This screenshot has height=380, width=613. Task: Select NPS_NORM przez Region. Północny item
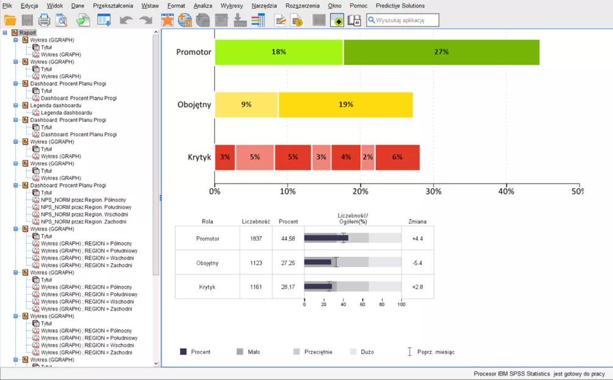tap(83, 200)
